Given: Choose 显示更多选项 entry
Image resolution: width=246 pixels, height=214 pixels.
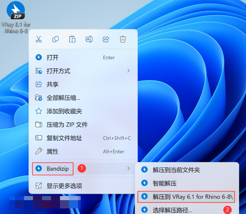Looking at the screenshot, I should pos(83,186).
